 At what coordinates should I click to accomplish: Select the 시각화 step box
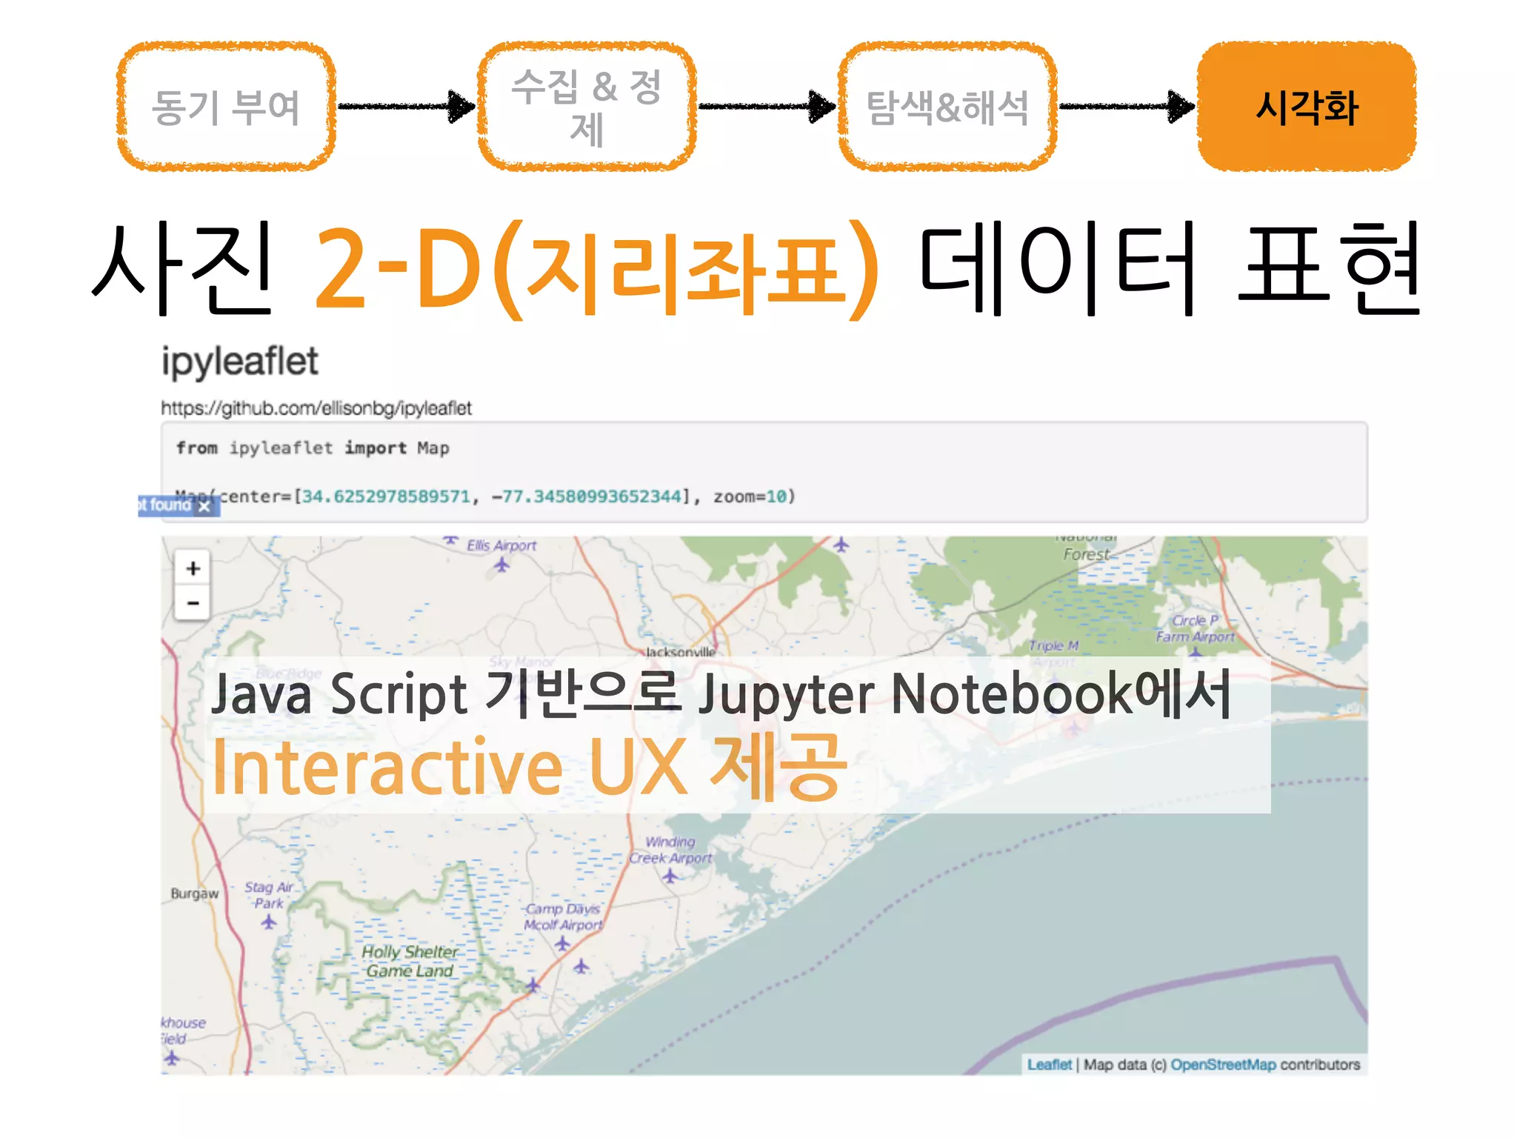tap(1307, 107)
